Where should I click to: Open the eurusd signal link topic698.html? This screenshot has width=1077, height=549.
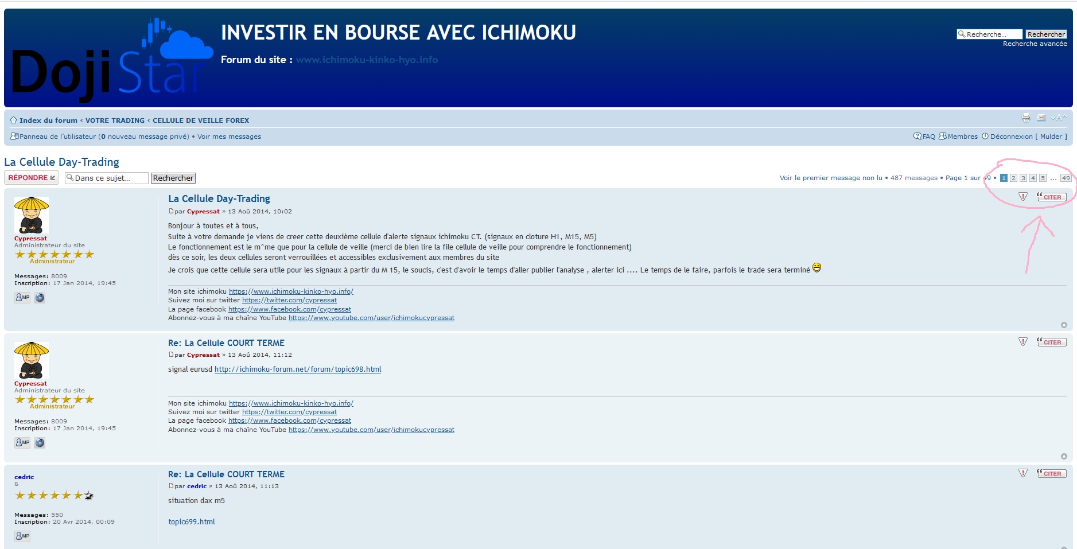(x=298, y=369)
